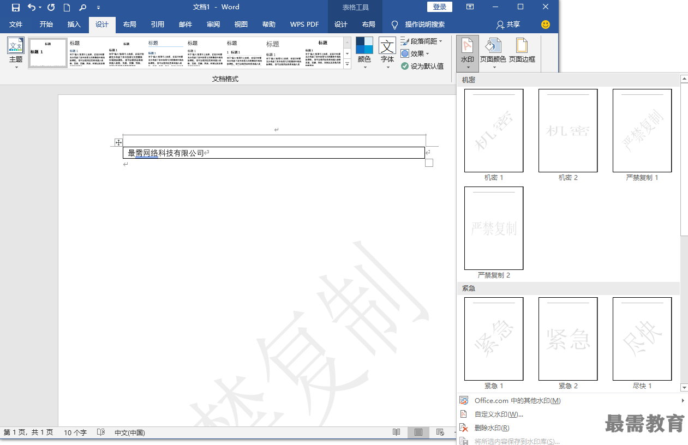Select the 机密 1 watermark thumbnail
Viewport: 688px width, 445px height.
click(494, 131)
